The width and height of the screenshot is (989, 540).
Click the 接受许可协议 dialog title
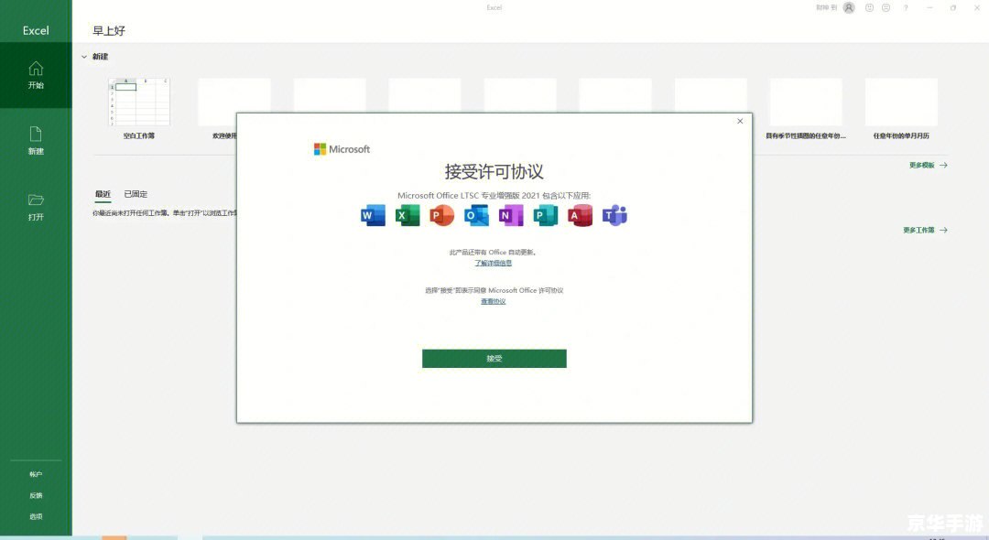pos(494,171)
